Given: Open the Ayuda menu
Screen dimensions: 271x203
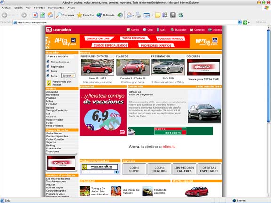Looking at the screenshot, I should coord(71,8).
